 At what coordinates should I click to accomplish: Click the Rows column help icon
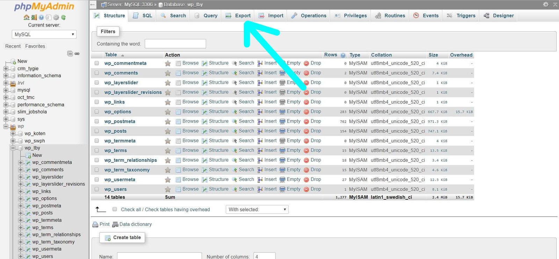[343, 55]
